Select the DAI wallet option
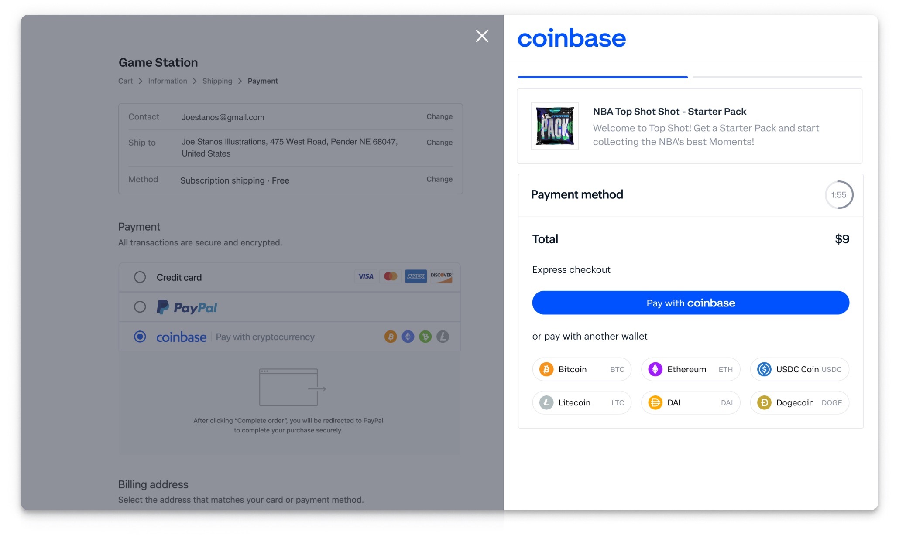The height and width of the screenshot is (538, 899). (690, 402)
